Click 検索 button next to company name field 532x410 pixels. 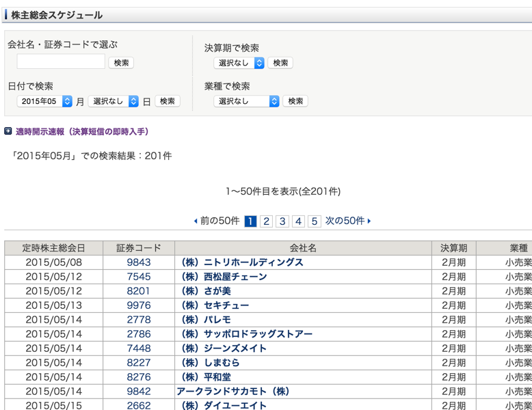(121, 63)
